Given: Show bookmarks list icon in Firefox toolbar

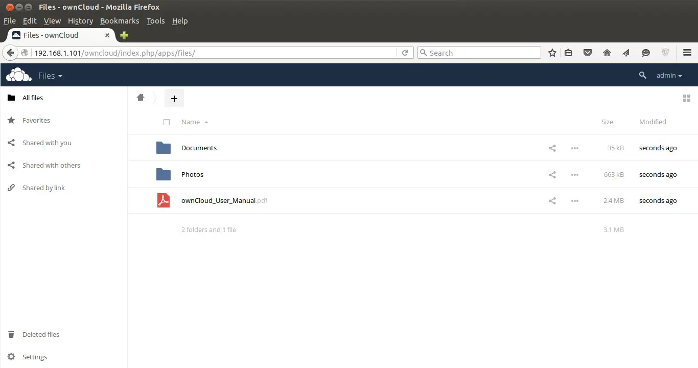Looking at the screenshot, I should 568,53.
